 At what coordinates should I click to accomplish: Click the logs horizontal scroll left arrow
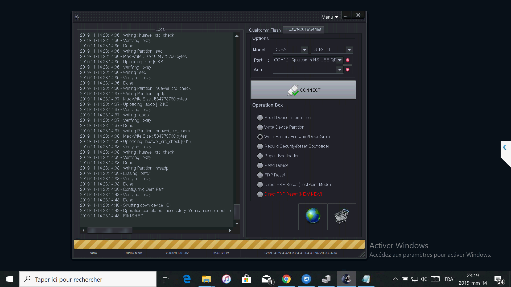[x=84, y=230]
